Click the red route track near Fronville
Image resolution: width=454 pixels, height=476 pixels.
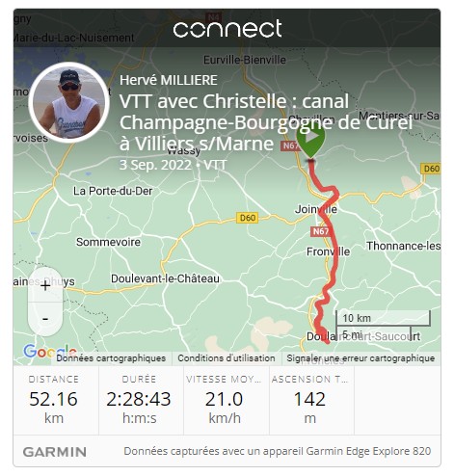point(334,251)
